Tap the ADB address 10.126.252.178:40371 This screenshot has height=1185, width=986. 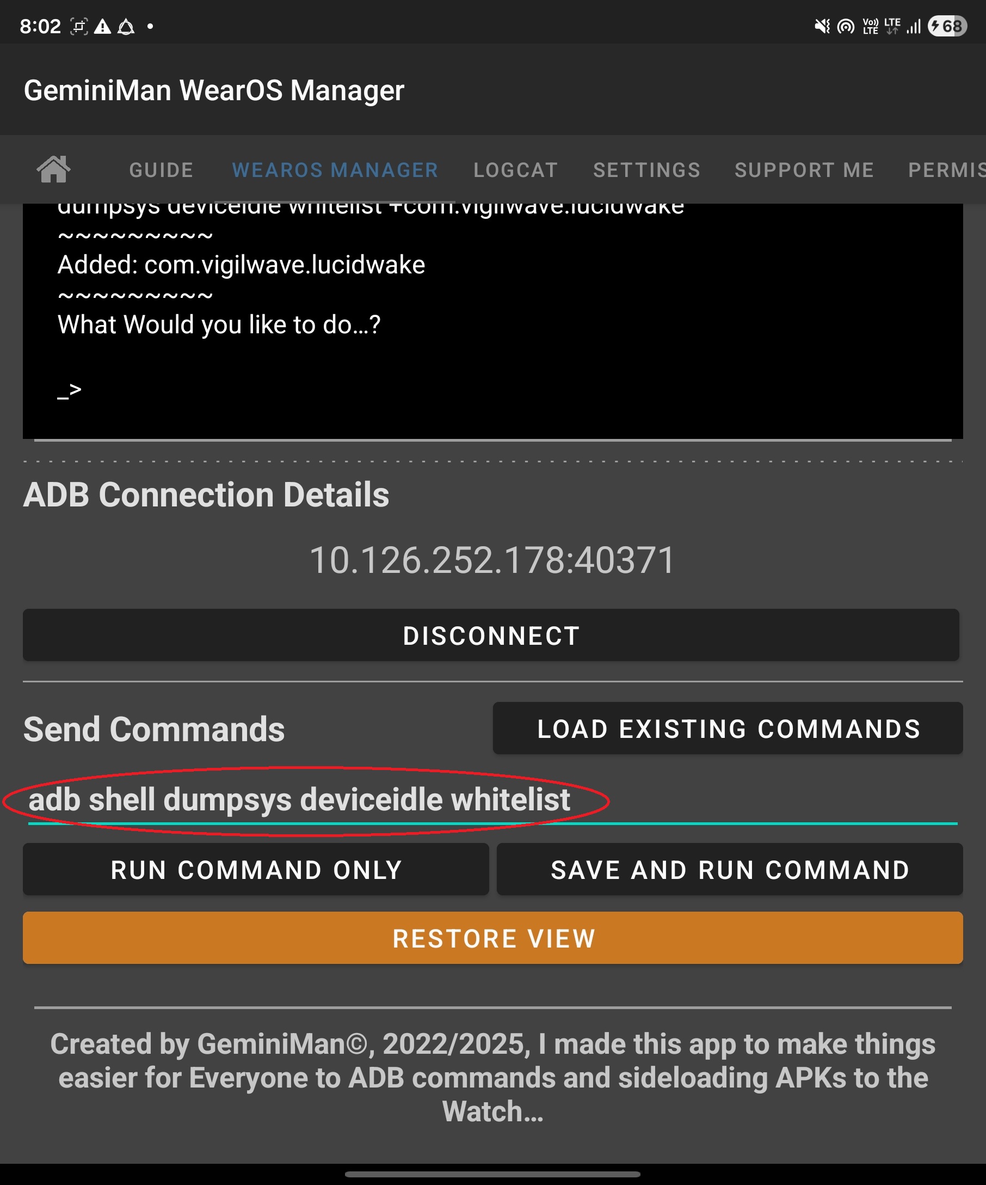[x=492, y=560]
